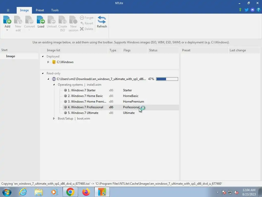Open Windows Explorer from taskbar
Image resolution: width=262 pixels, height=197 pixels.
click(x=39, y=192)
